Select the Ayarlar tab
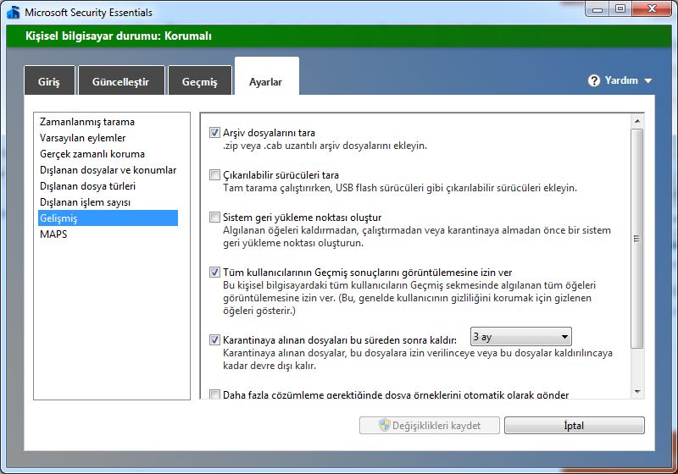 pos(266,78)
